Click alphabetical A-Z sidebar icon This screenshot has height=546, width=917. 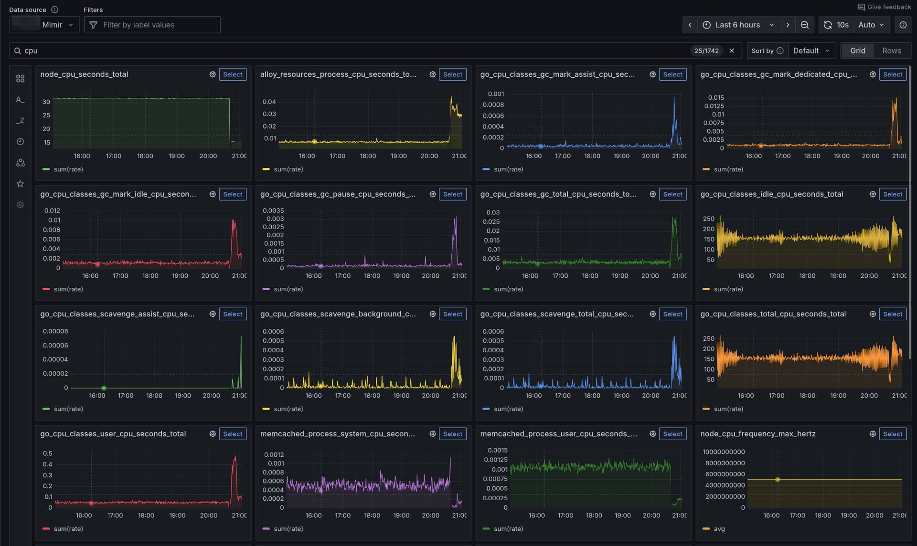tap(20, 100)
